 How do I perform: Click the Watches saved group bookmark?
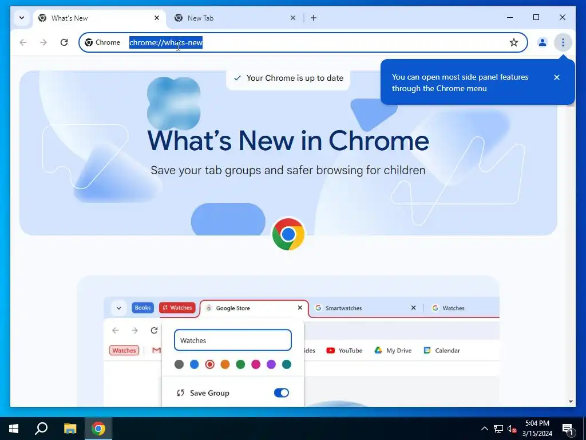[124, 350]
